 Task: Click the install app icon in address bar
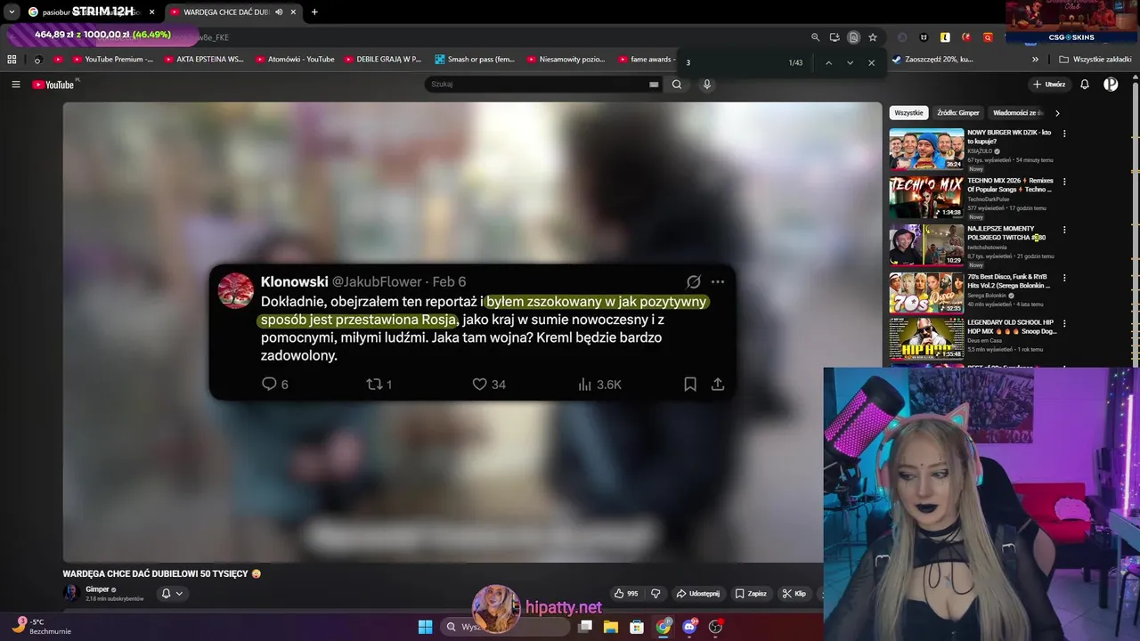tap(835, 37)
